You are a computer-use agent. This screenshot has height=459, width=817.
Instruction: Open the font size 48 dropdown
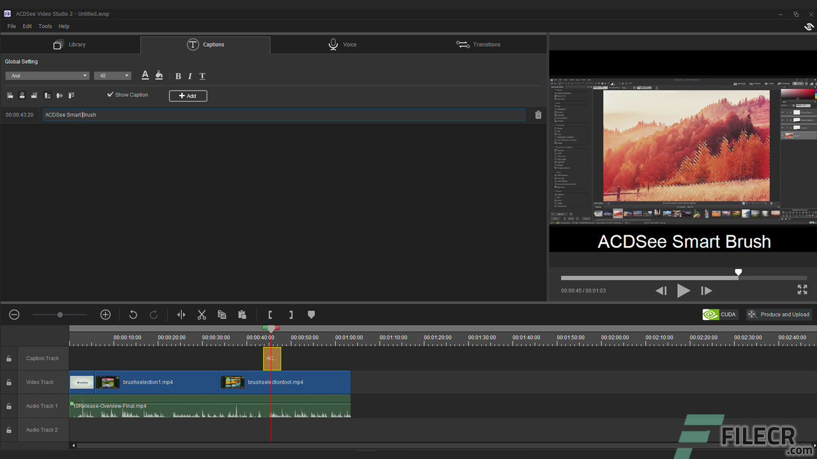pos(112,76)
